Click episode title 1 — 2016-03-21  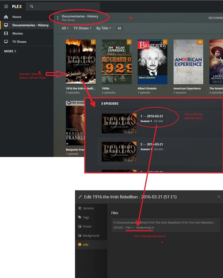click(x=152, y=116)
